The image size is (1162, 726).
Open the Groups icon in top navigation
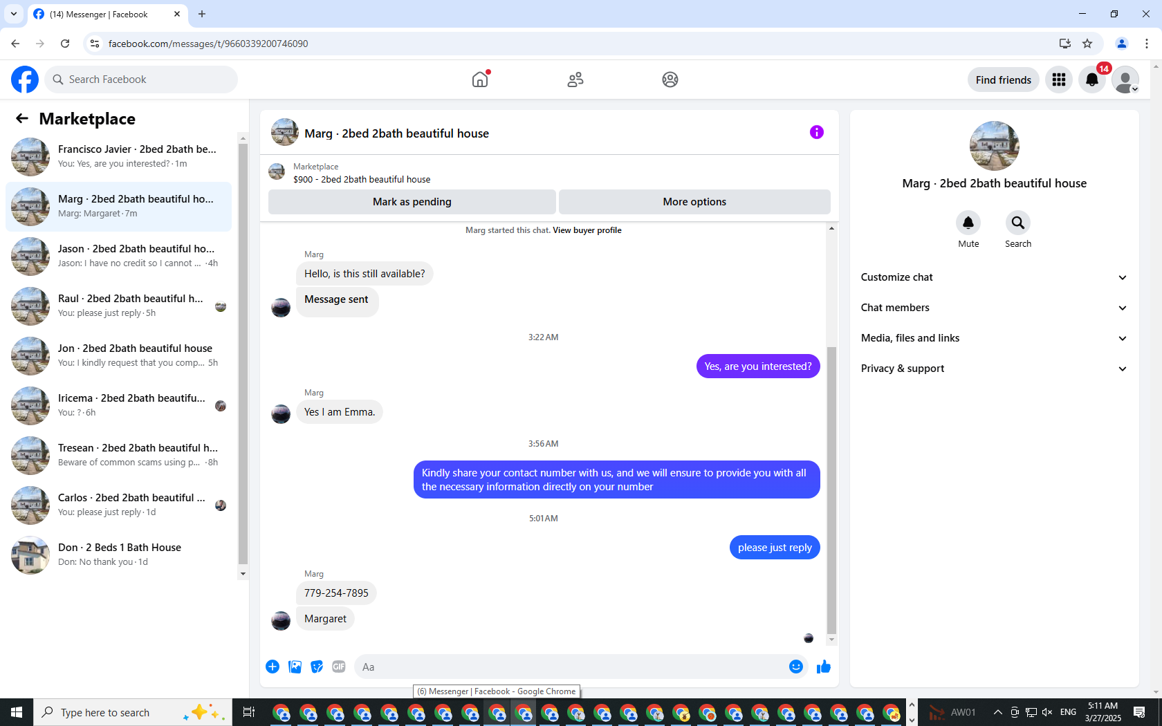[670, 80]
